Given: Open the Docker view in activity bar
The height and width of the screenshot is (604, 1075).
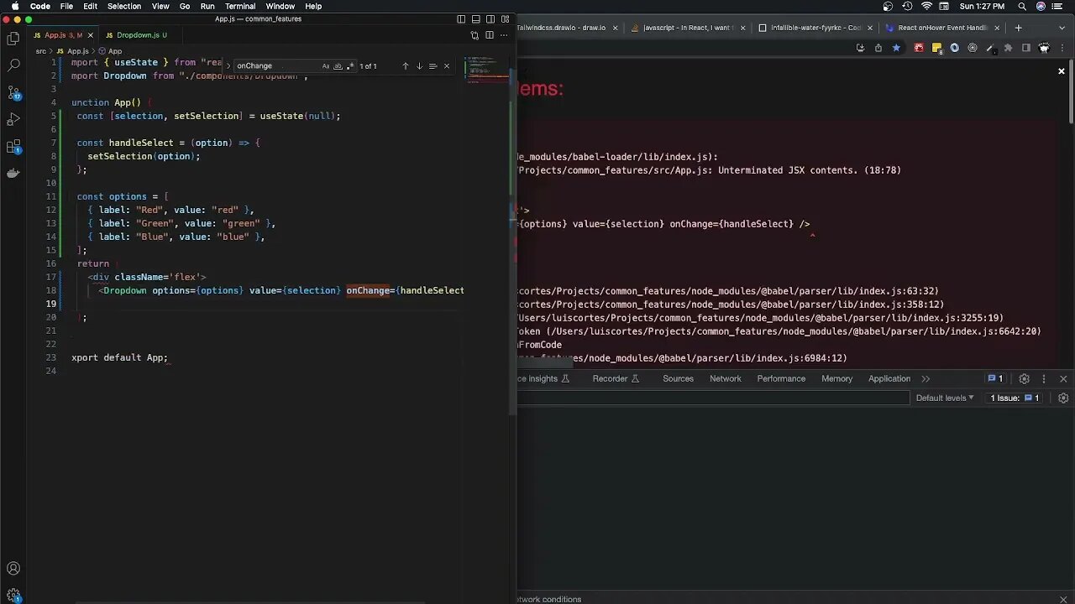Looking at the screenshot, I should click(13, 174).
